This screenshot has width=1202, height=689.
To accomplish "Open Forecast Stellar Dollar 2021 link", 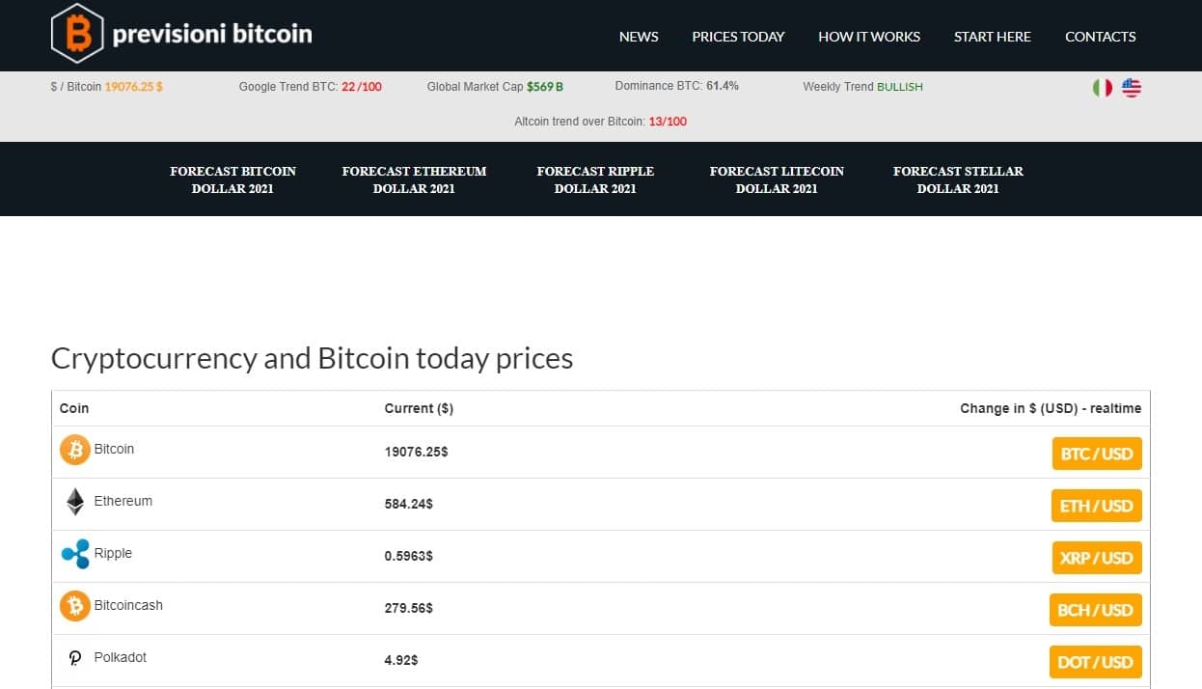I will (958, 179).
